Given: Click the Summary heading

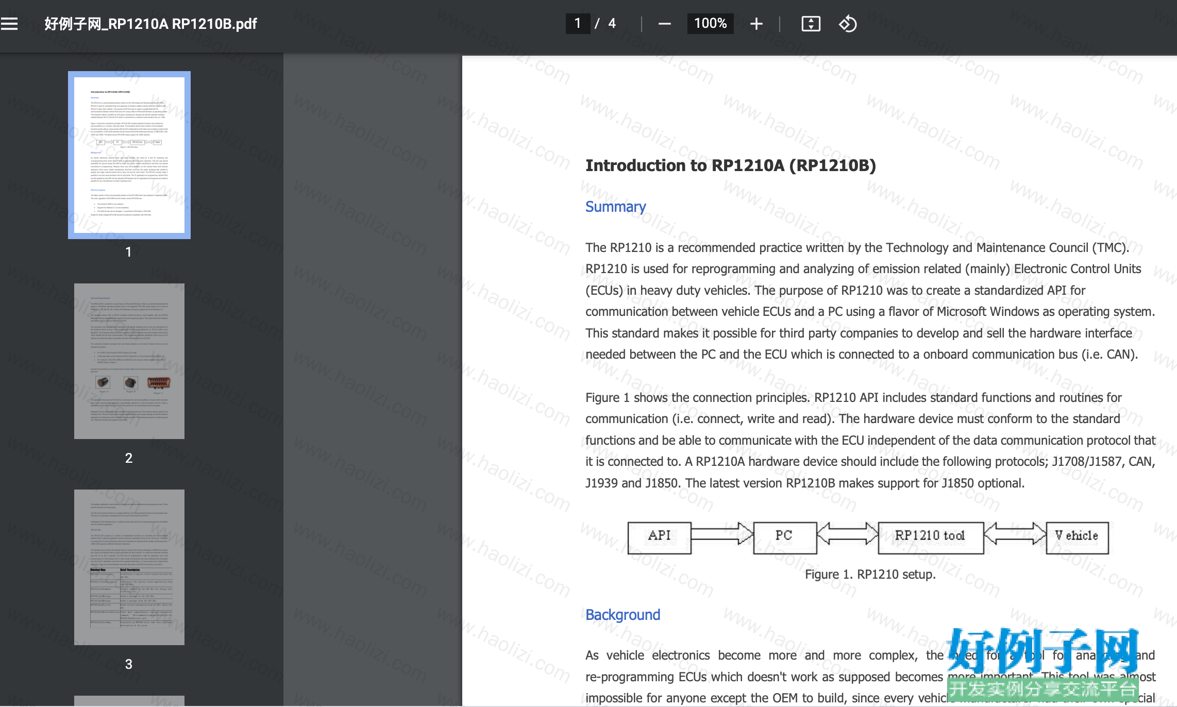Looking at the screenshot, I should tap(615, 207).
